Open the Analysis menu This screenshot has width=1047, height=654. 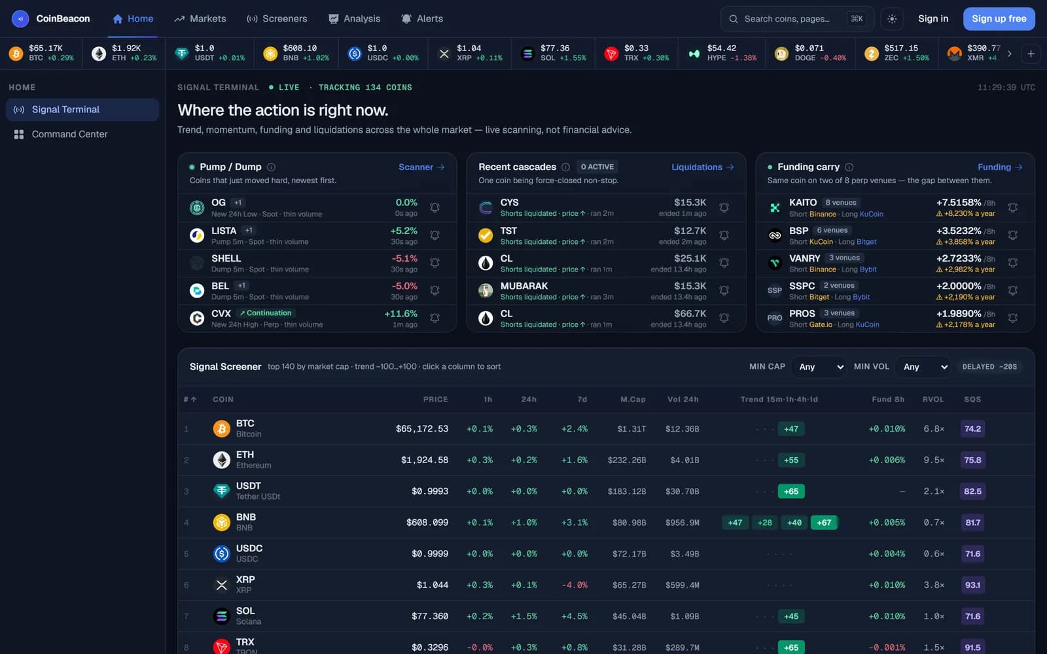pos(354,19)
